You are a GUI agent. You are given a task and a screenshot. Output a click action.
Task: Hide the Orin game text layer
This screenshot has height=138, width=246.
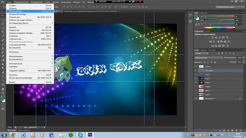[x=196, y=71]
